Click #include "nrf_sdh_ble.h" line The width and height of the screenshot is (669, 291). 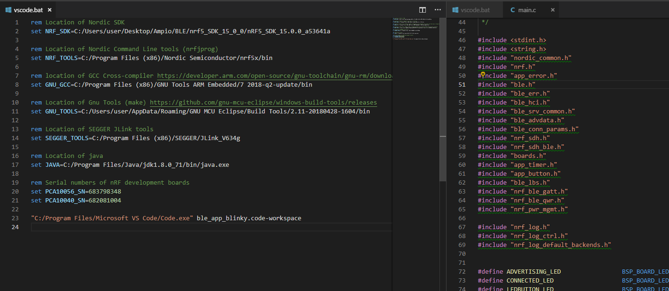(x=521, y=147)
